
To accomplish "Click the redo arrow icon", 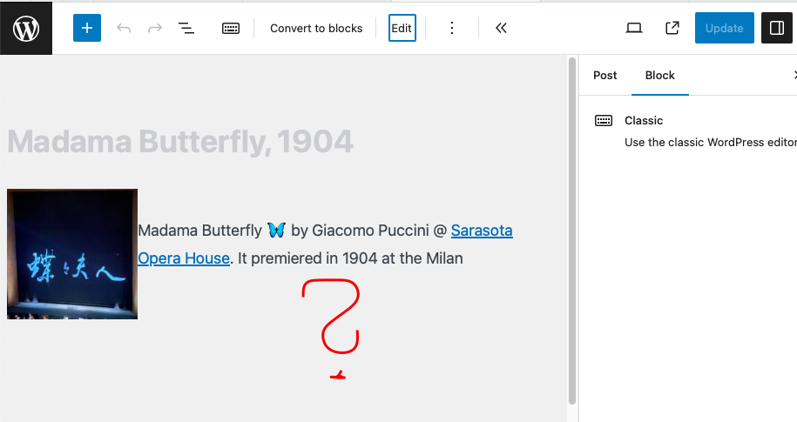I will coord(155,28).
